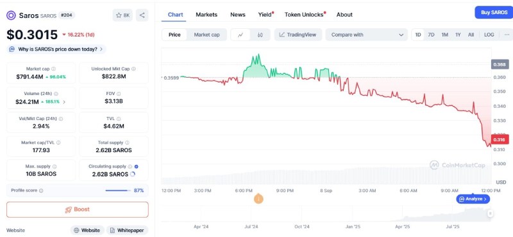Click the pause handle on range navigator
513x237 pixels.
pyautogui.click(x=490, y=213)
